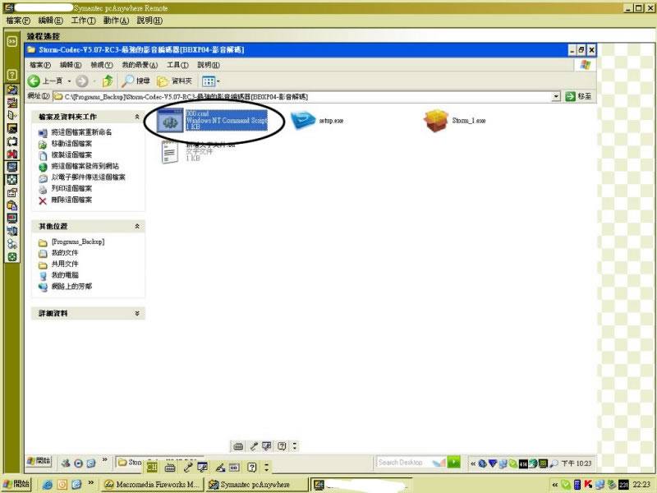This screenshot has width=657, height=493.
Task: Open the Explorer 我的最愛(A) menu
Action: click(x=140, y=65)
